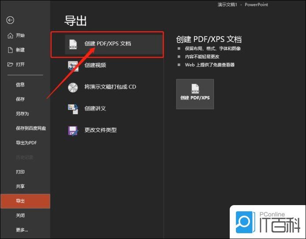Click the text Web 上提供了免费查看器
This screenshot has width=306, height=239.
(209, 65)
